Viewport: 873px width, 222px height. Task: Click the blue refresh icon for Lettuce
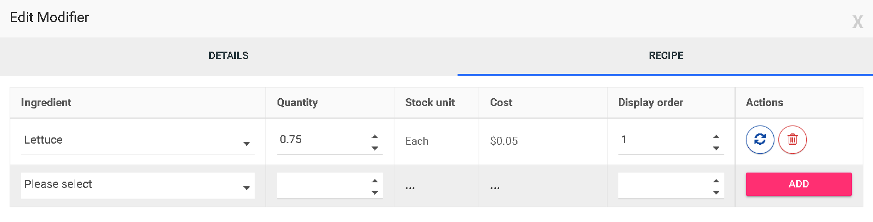coord(760,140)
